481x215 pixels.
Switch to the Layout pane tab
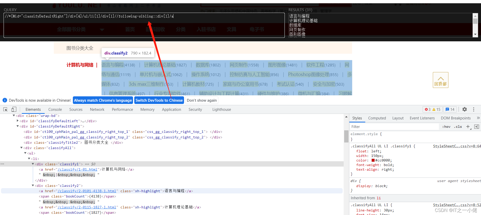tap(398, 118)
